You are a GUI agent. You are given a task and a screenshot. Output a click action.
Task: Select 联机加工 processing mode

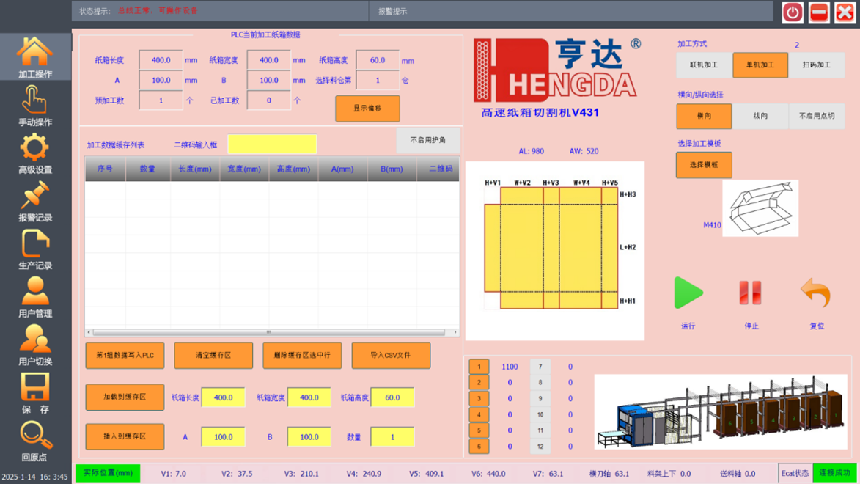click(x=703, y=65)
